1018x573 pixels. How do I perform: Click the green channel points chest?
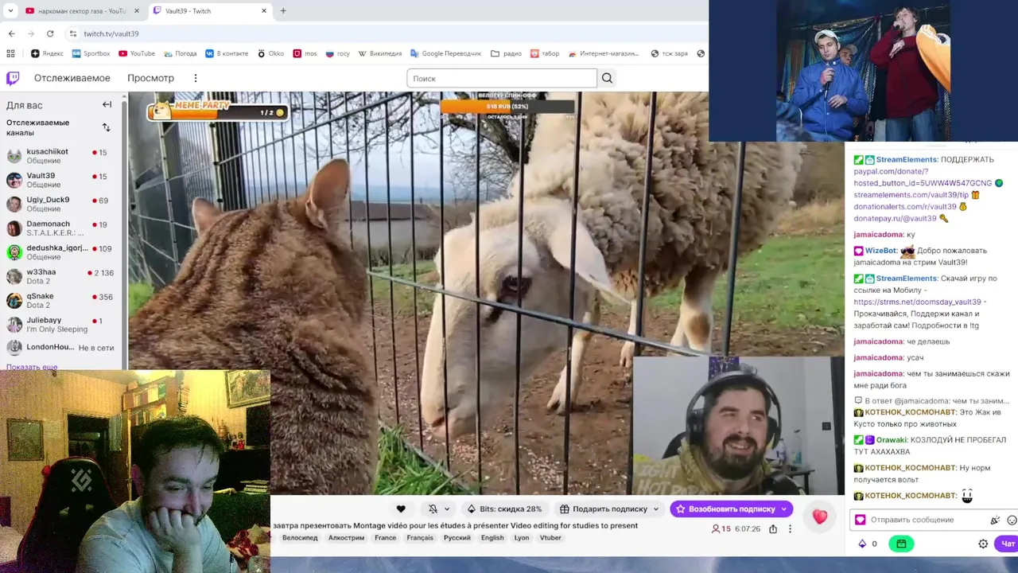901,544
